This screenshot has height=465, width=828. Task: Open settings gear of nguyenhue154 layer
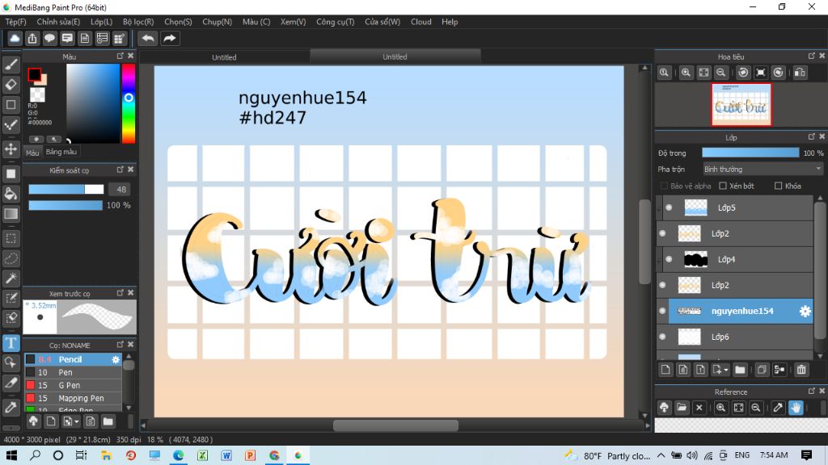[x=805, y=311]
